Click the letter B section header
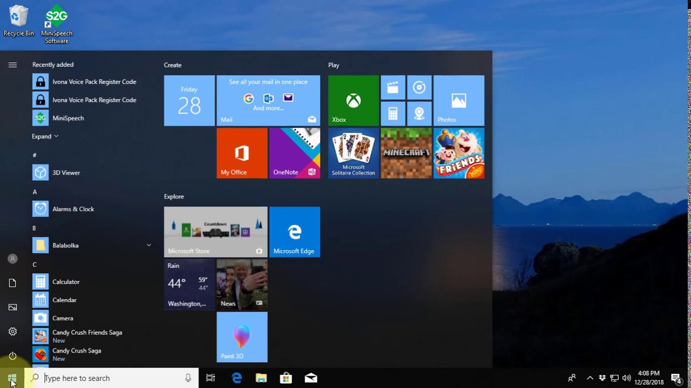Screen dimensions: 691x388 [x=35, y=228]
